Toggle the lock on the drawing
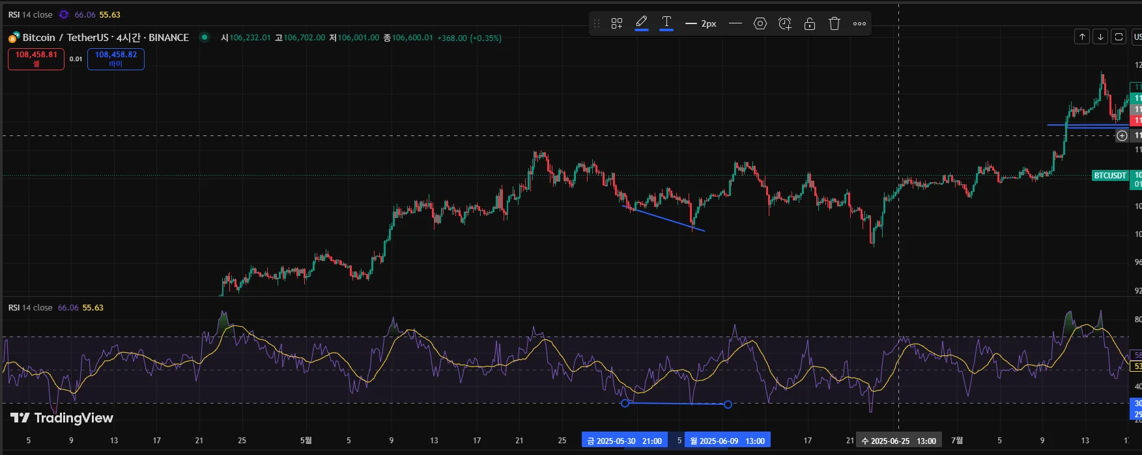 [810, 23]
